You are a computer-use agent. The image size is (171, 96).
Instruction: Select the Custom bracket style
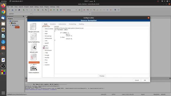click(46, 65)
